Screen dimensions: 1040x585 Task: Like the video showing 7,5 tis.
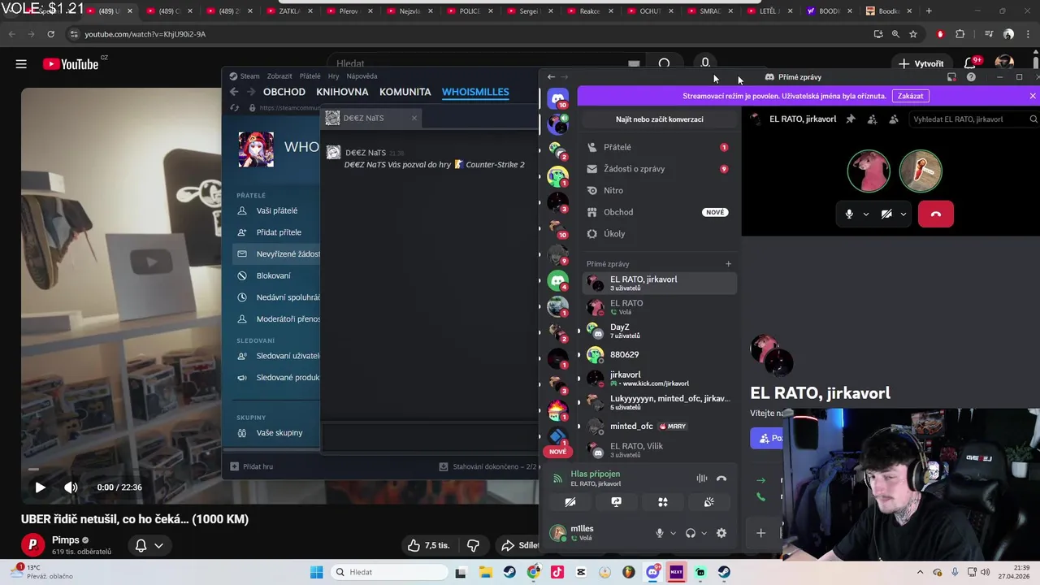point(429,545)
